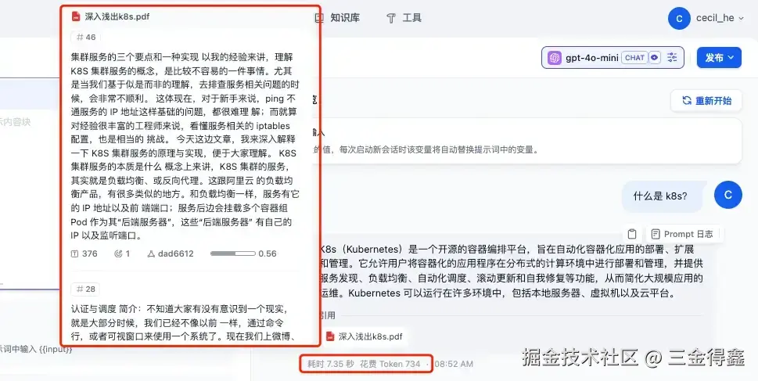Click the 0.56 relevance score bar
This screenshot has width=758, height=381.
[x=233, y=253]
